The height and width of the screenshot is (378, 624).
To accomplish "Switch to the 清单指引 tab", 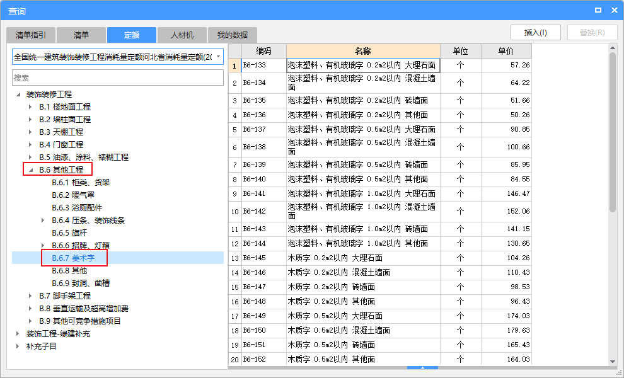I will pos(31,35).
